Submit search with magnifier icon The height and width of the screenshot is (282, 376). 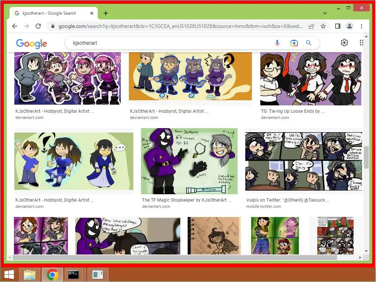308,43
